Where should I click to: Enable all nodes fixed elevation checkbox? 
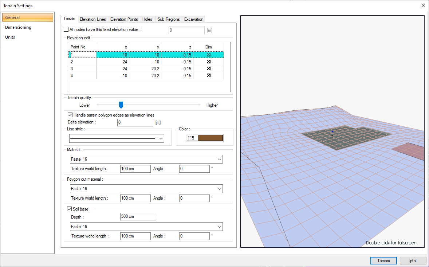tap(66, 30)
